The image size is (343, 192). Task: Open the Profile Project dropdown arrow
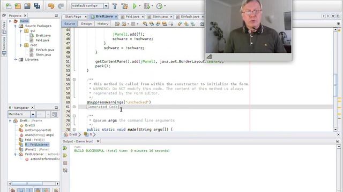(165, 6)
